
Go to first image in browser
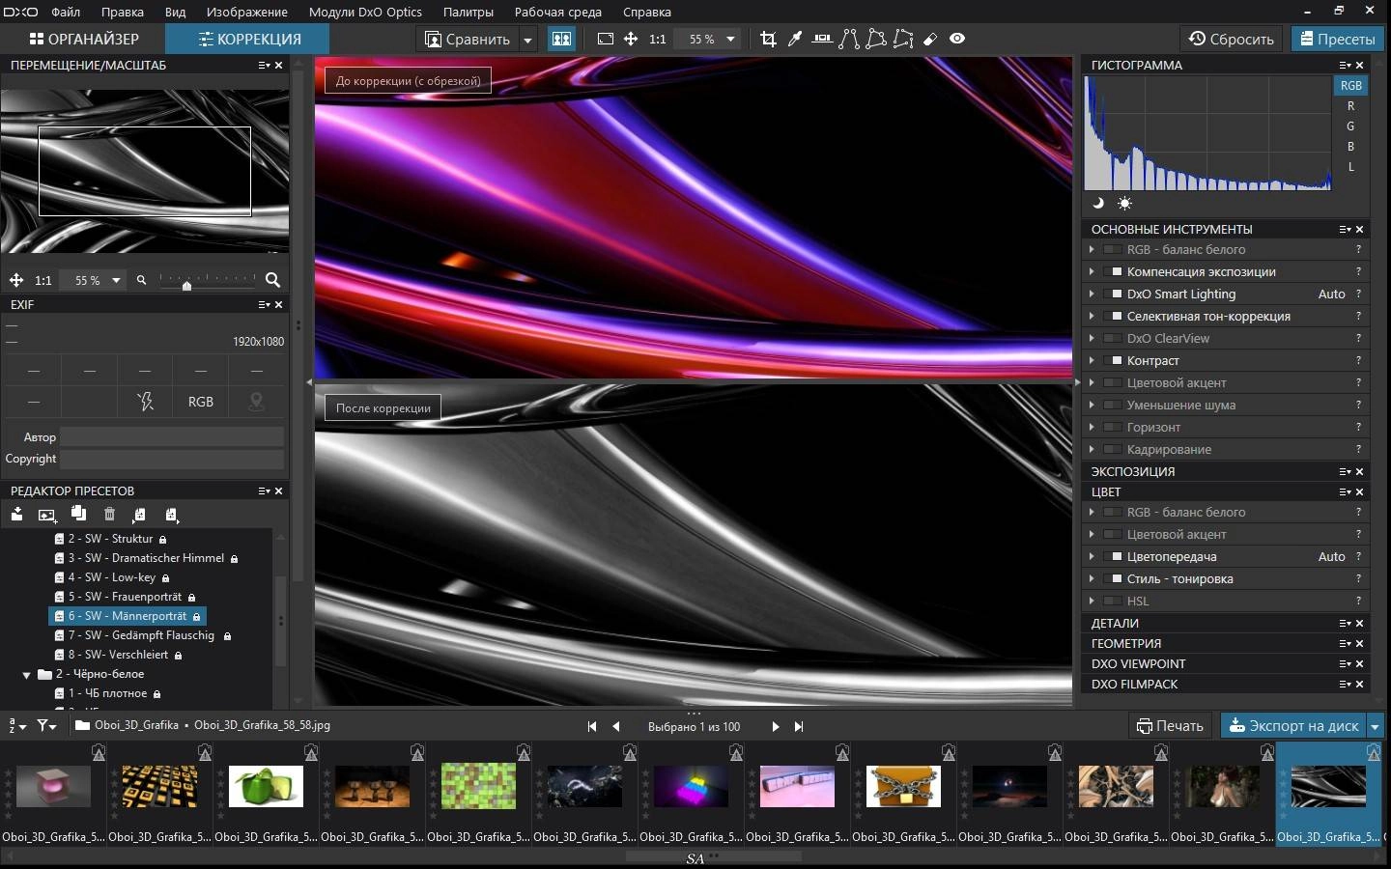(x=591, y=726)
